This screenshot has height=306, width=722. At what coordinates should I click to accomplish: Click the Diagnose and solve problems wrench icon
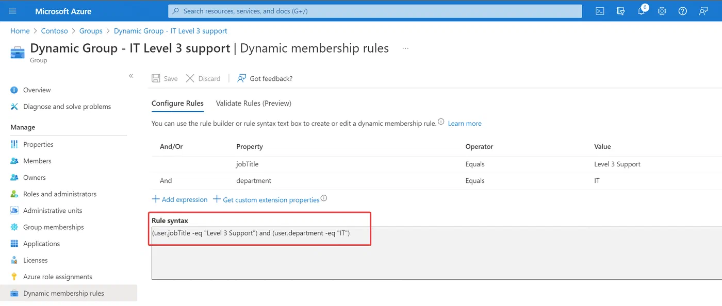point(14,107)
